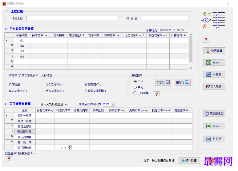Select the WL3 circuit row cell
Image resolution: width=238 pixels, height=171 pixels.
(x=22, y=51)
